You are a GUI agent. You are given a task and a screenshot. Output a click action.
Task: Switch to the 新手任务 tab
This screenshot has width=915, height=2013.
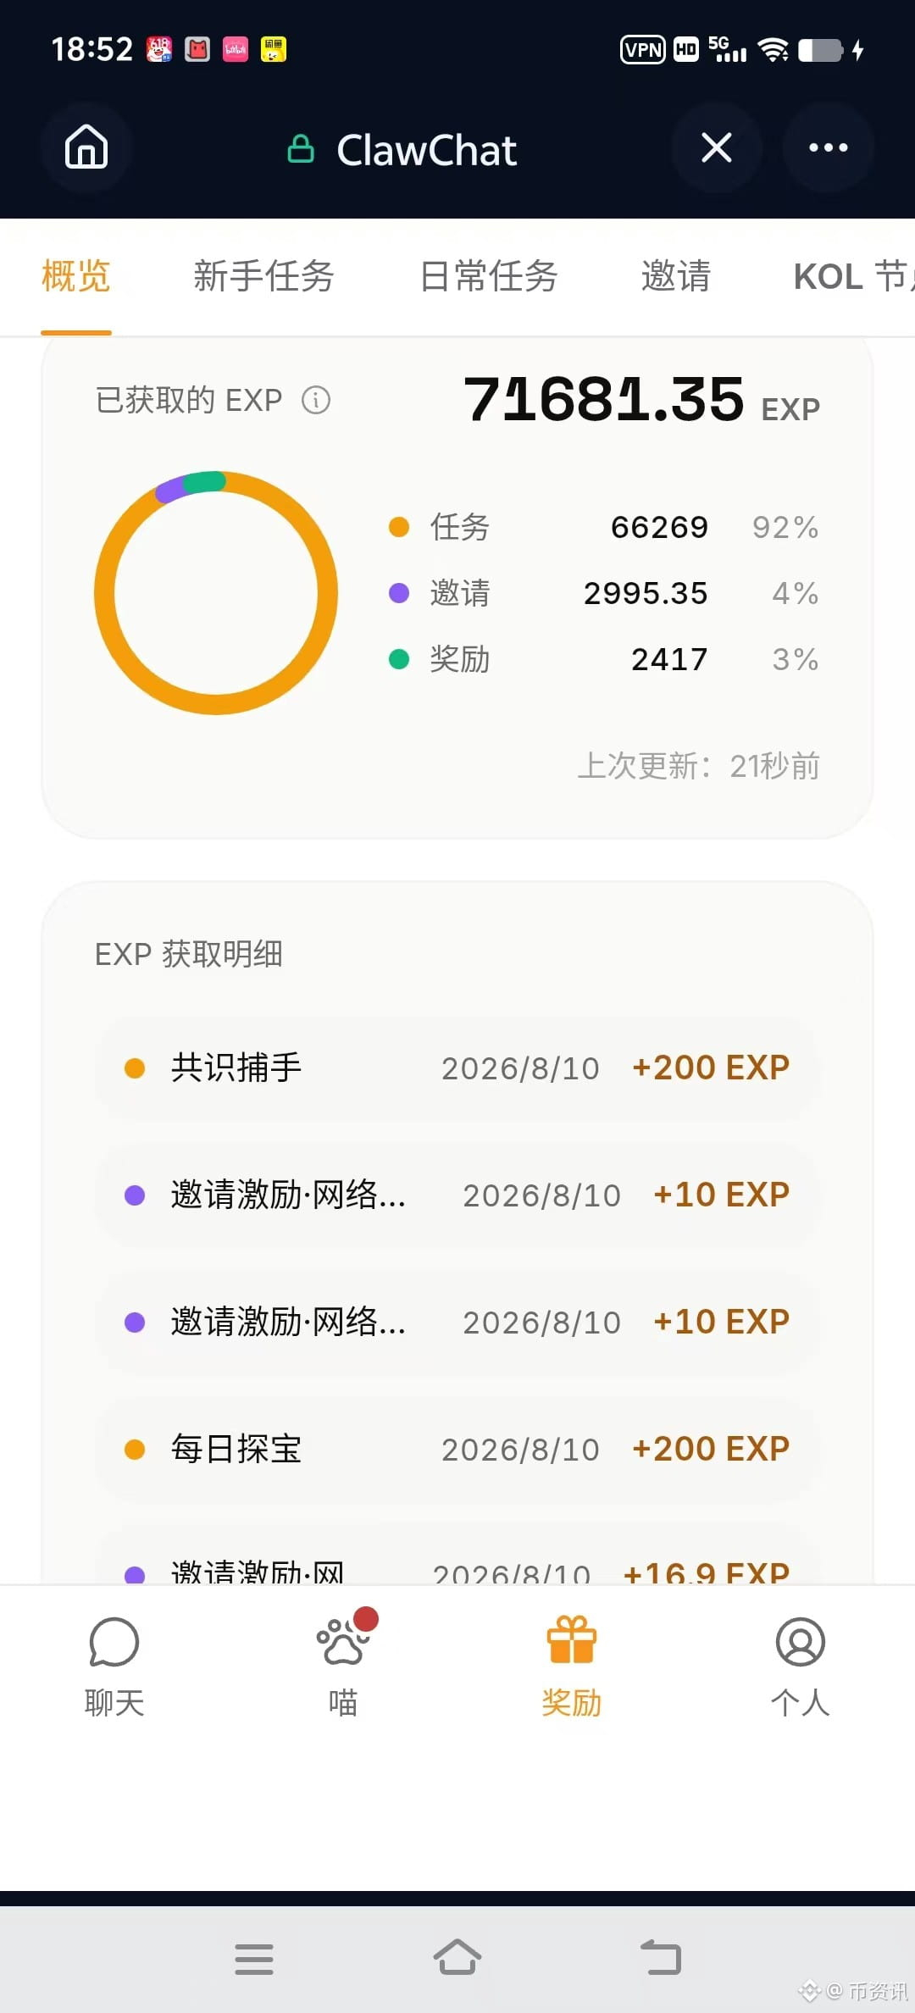click(x=263, y=276)
